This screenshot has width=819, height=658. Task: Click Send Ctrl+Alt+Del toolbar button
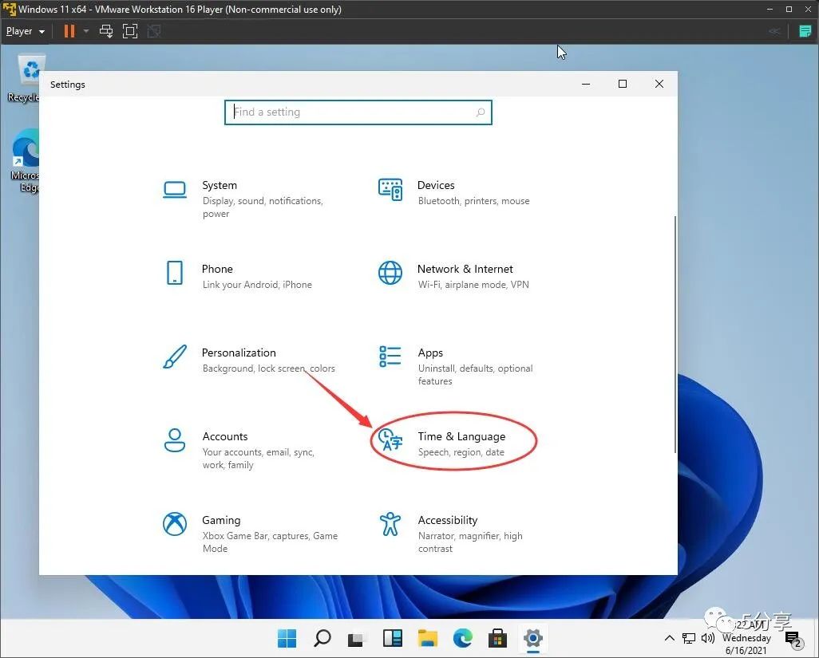(x=106, y=31)
